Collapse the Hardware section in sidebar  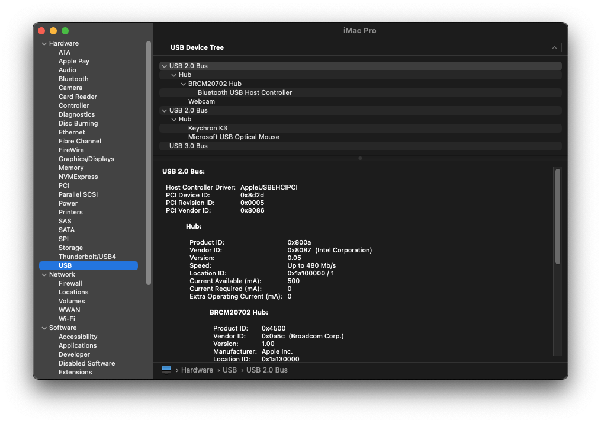[x=44, y=44]
